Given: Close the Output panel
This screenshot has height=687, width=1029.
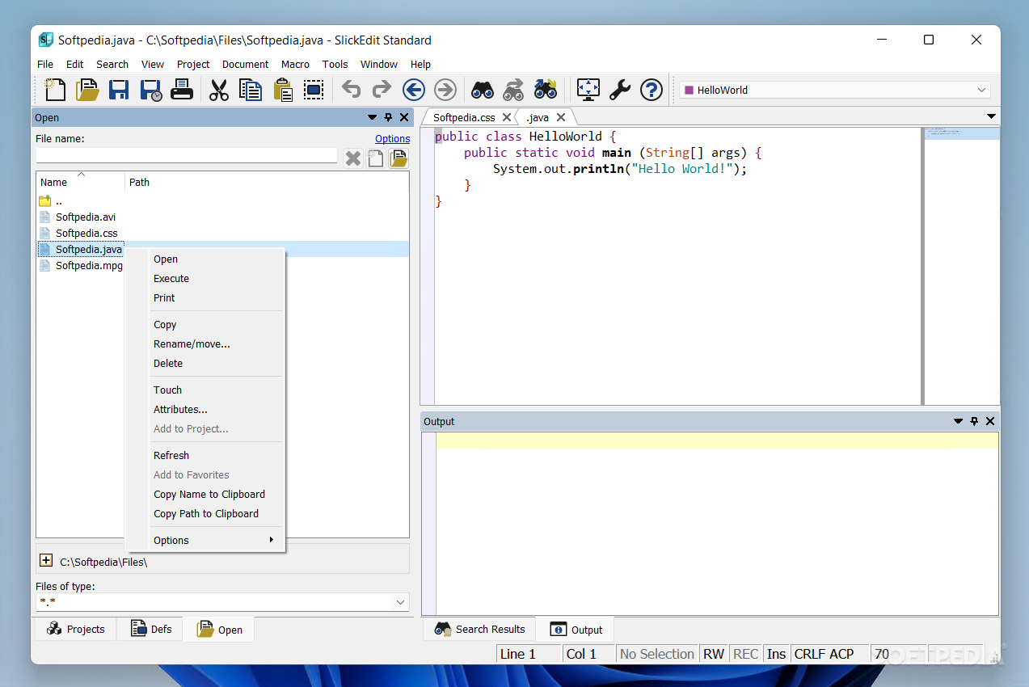Looking at the screenshot, I should pyautogui.click(x=990, y=421).
